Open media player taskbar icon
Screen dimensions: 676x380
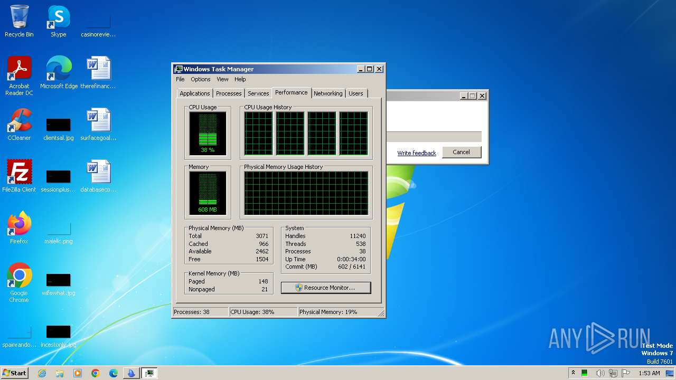click(x=78, y=373)
